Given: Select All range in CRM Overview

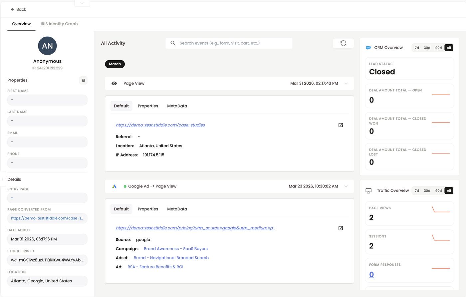Looking at the screenshot, I should (x=449, y=48).
